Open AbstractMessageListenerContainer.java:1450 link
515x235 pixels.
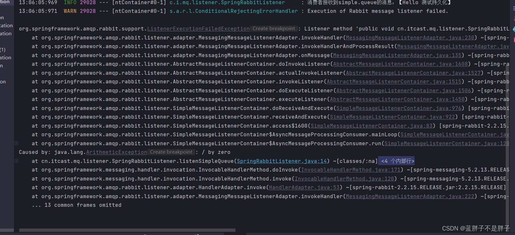click(x=397, y=99)
